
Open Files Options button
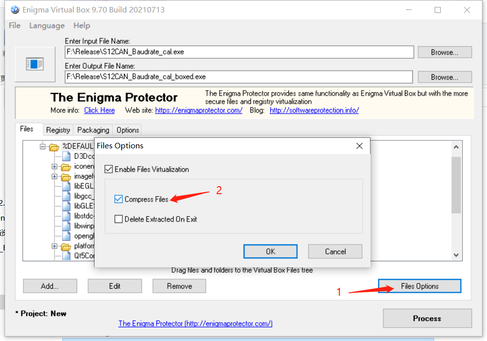(x=420, y=286)
